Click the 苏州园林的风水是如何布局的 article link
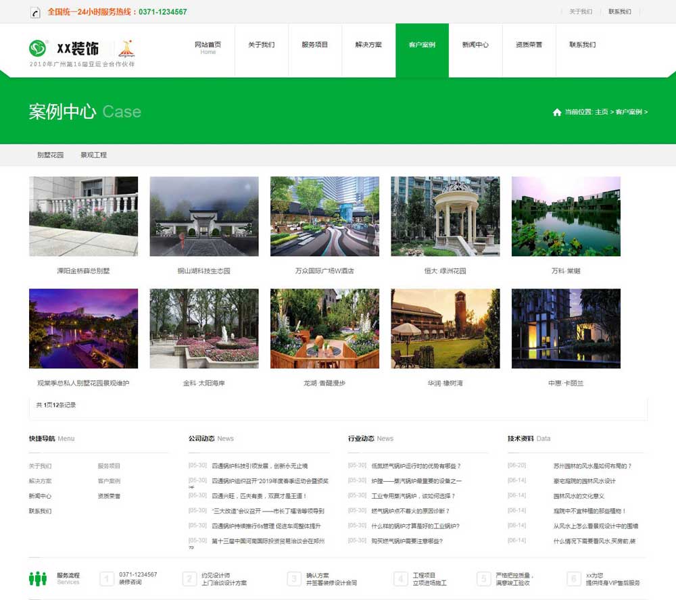 (x=592, y=466)
